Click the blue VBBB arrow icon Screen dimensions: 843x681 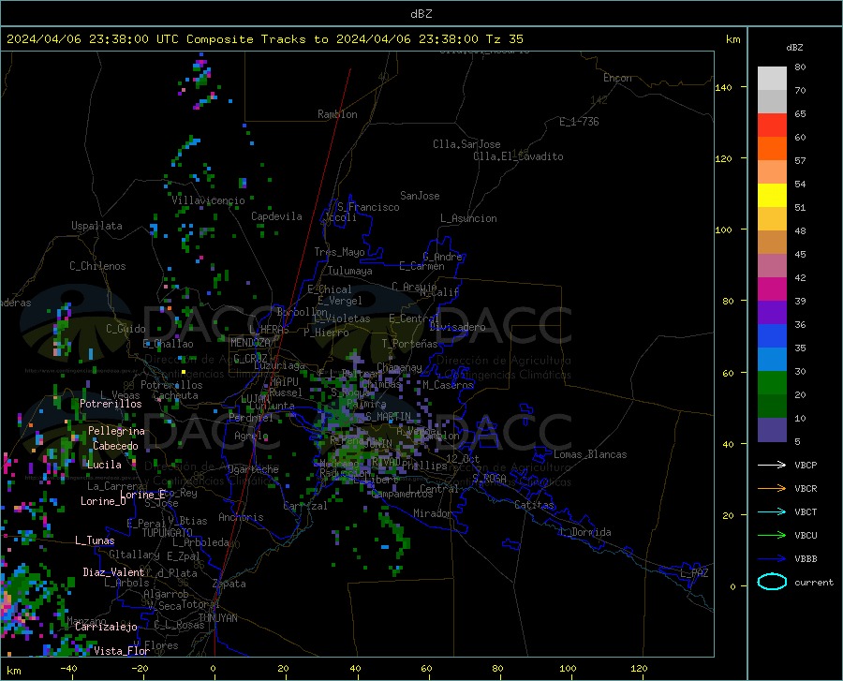(772, 559)
